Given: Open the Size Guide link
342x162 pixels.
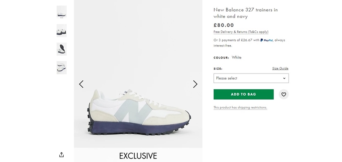Looking at the screenshot, I should click(280, 68).
